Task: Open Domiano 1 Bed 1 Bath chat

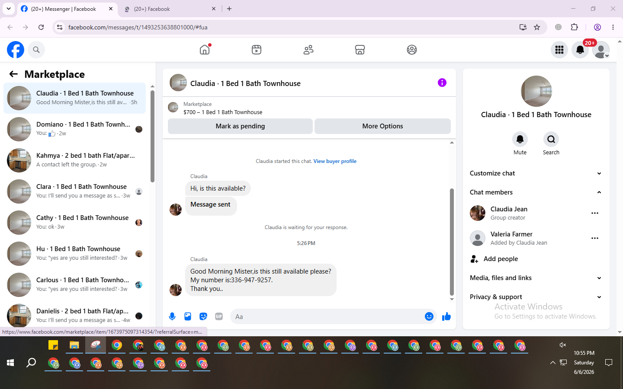Action: 74,129
